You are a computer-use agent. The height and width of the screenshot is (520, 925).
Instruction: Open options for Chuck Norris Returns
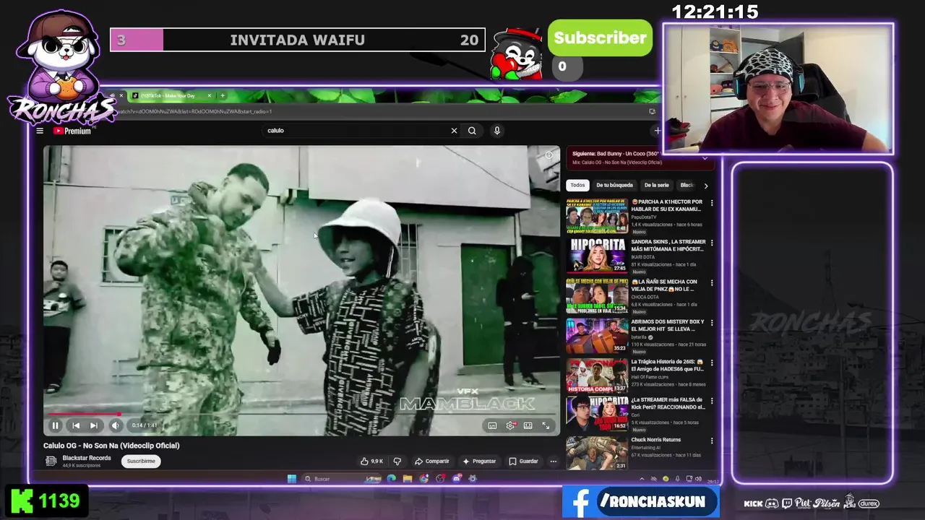point(712,440)
